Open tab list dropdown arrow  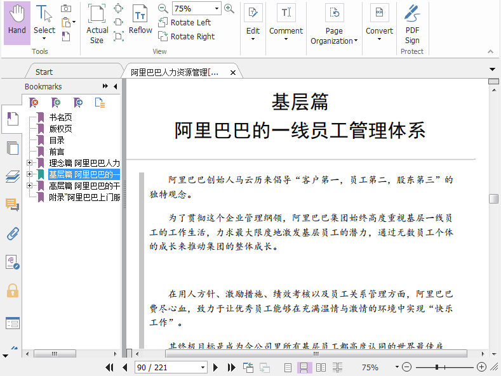(x=492, y=69)
